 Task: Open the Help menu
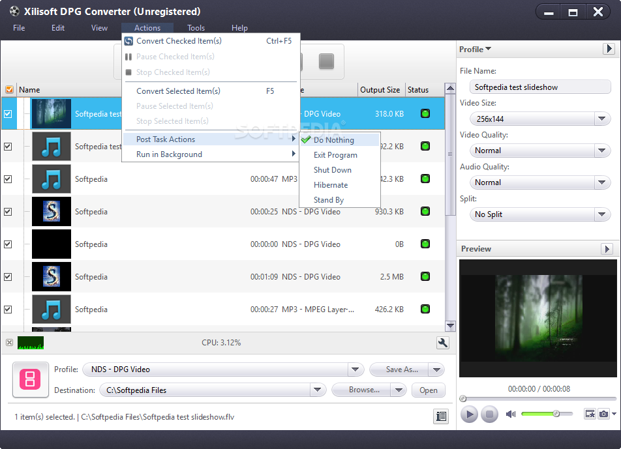tap(239, 27)
